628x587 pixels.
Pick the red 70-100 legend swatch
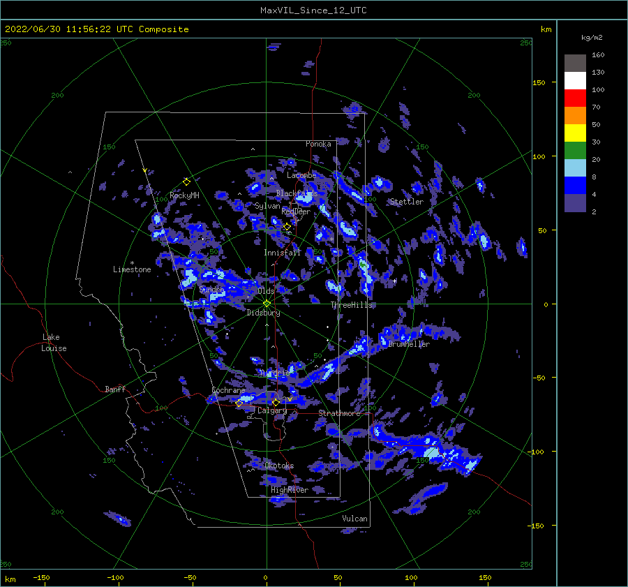click(x=575, y=98)
